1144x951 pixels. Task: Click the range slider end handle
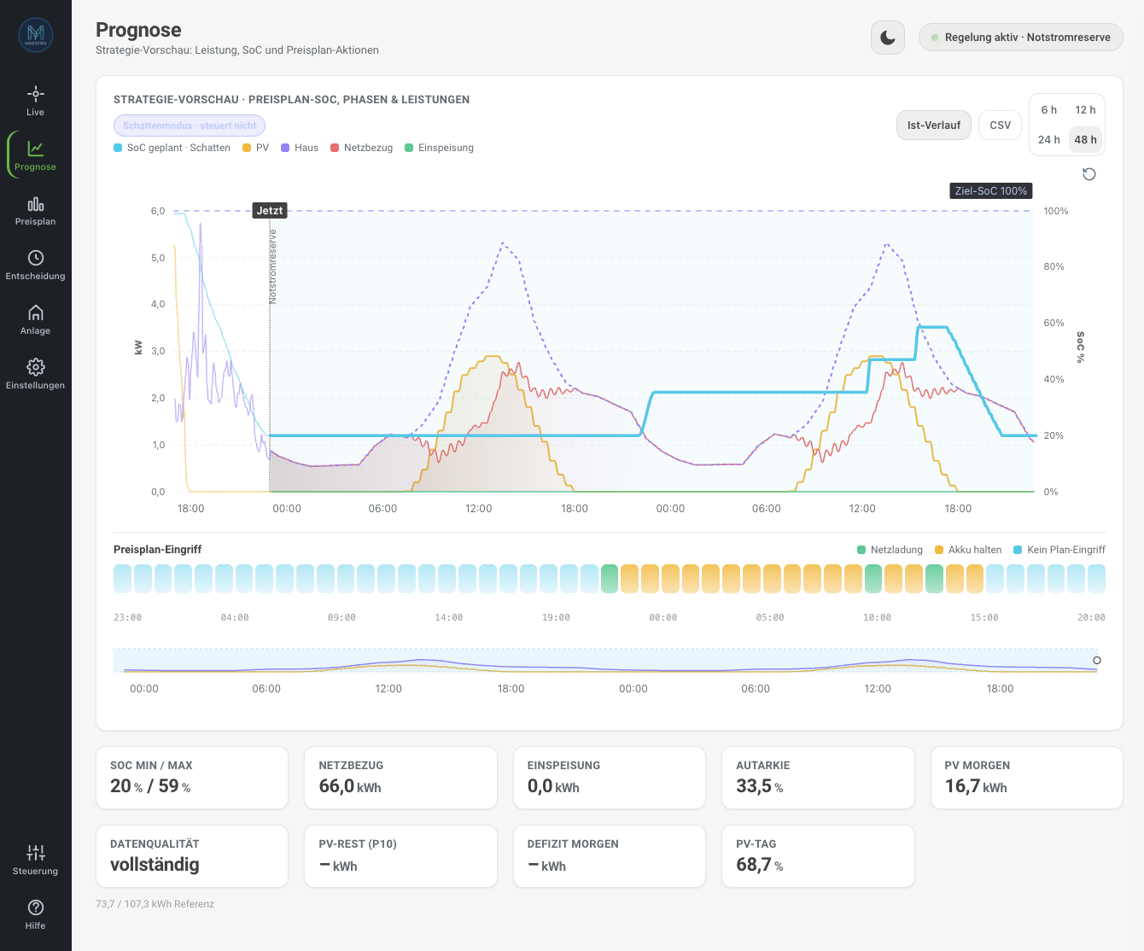pyautogui.click(x=1097, y=660)
